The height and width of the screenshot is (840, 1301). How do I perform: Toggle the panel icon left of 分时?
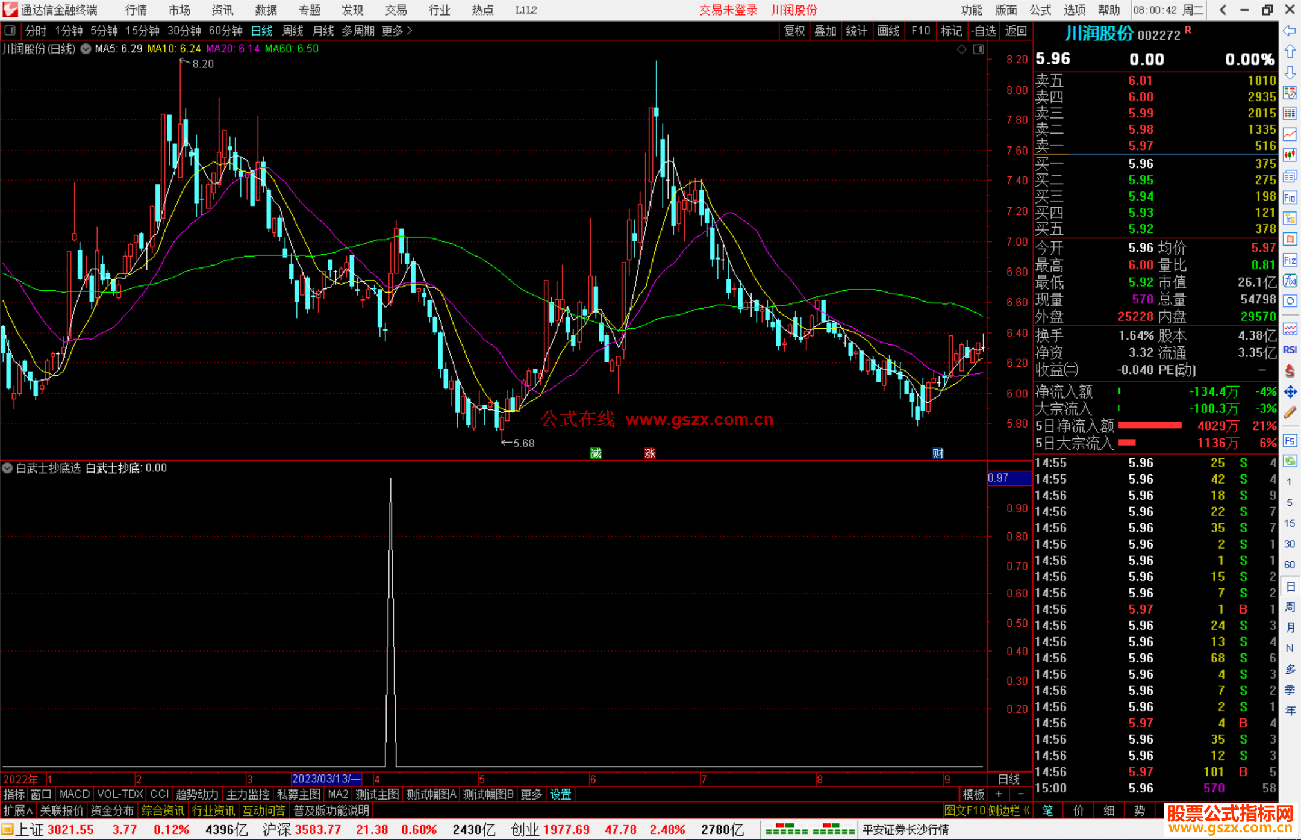(x=10, y=31)
